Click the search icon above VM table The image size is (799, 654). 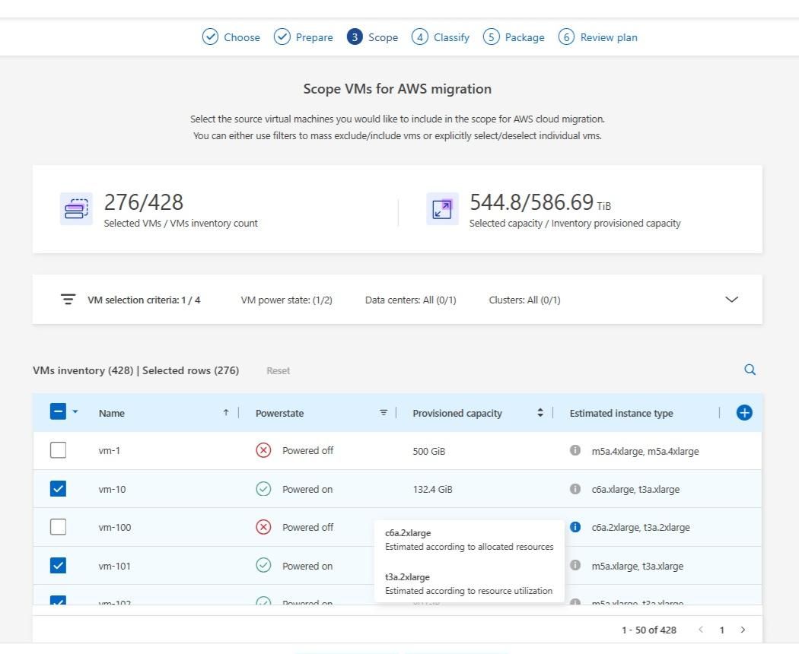[x=750, y=370]
